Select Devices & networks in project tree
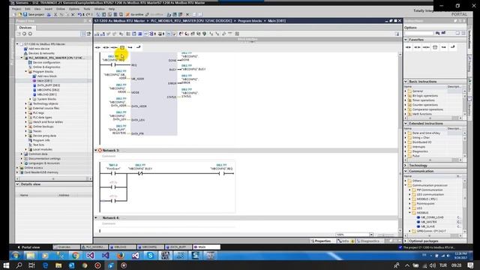The width and height of the screenshot is (480, 270). 42,53
